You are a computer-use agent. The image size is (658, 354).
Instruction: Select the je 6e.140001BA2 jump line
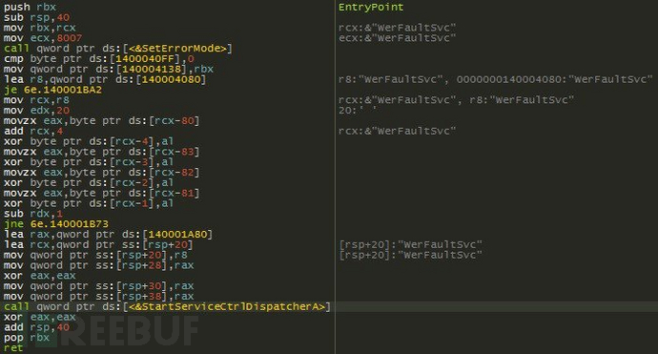52,90
